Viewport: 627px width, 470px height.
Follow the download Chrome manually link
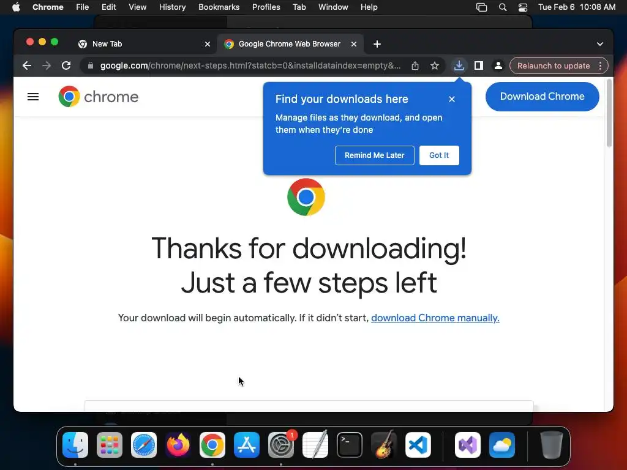pyautogui.click(x=435, y=318)
